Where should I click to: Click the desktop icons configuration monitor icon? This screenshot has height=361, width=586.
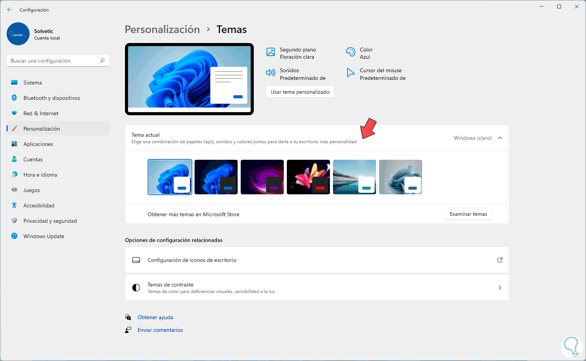[136, 260]
